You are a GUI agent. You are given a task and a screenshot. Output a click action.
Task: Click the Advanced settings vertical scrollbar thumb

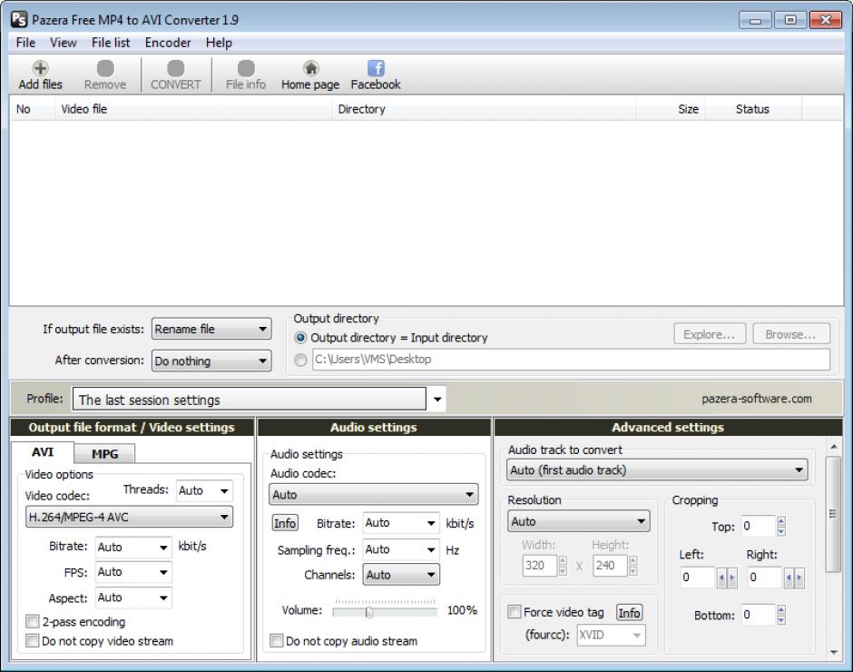(x=833, y=514)
